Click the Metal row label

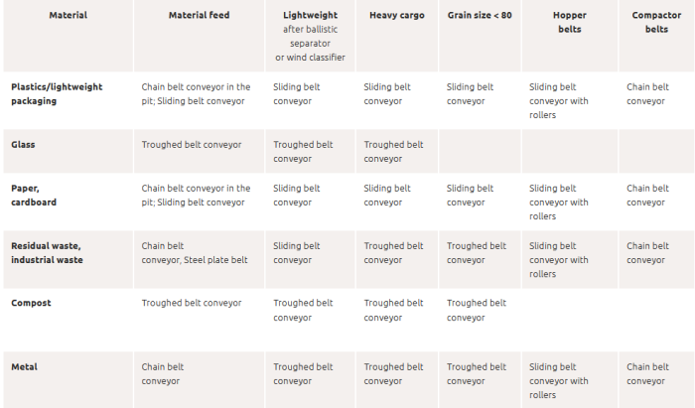point(25,367)
